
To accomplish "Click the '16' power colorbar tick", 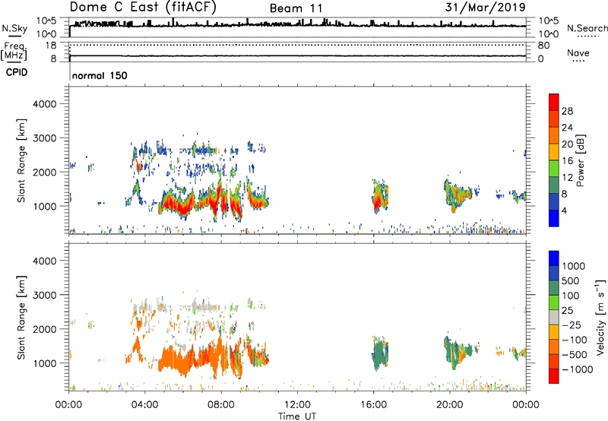I will point(567,161).
